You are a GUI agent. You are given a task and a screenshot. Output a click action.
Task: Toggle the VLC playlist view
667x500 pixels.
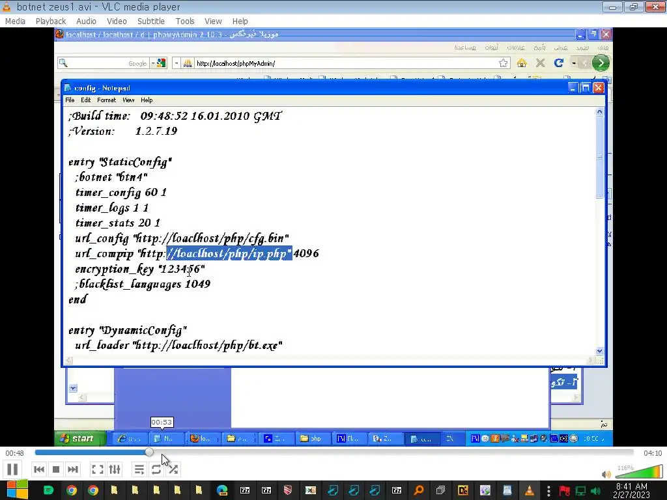pos(139,469)
